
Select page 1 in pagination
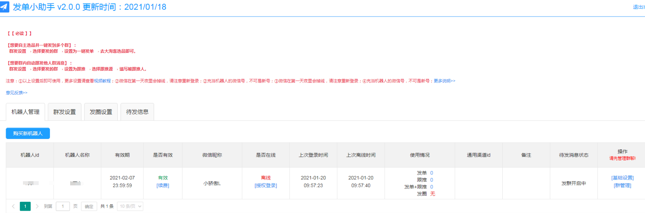click(25, 206)
